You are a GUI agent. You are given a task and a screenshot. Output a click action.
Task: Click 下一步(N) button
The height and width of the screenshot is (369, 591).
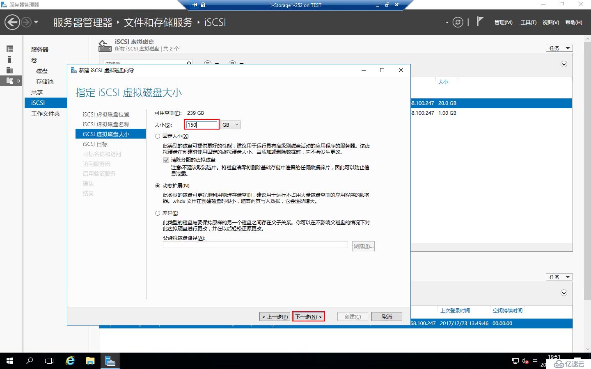point(308,317)
